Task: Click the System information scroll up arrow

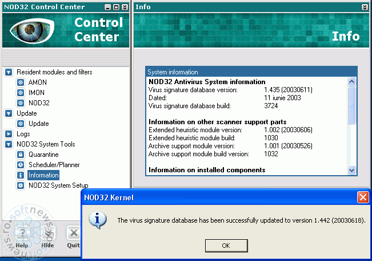Action: (x=351, y=82)
